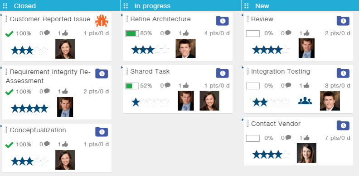Expand the Contact Vendor card corner triangle
Image resolution: width=359 pixels, height=176 pixels.
point(243,120)
